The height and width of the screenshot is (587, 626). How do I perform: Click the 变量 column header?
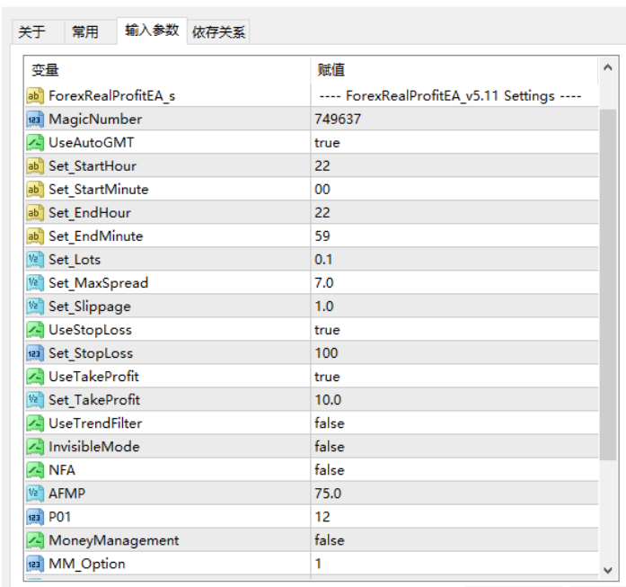point(167,70)
